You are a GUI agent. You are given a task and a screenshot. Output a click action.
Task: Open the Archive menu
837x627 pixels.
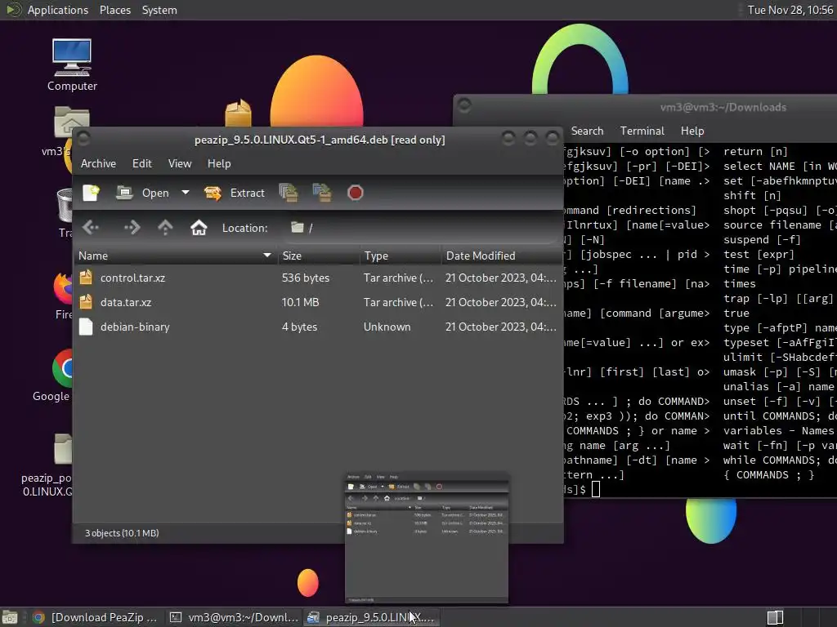[98, 163]
